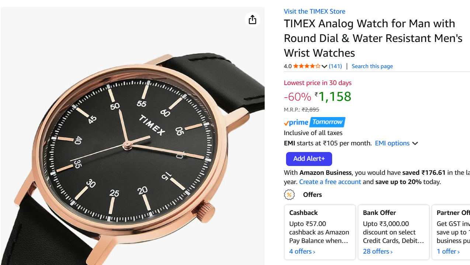Click the star rating icons
Screen dimensions: 470x265
307,66
